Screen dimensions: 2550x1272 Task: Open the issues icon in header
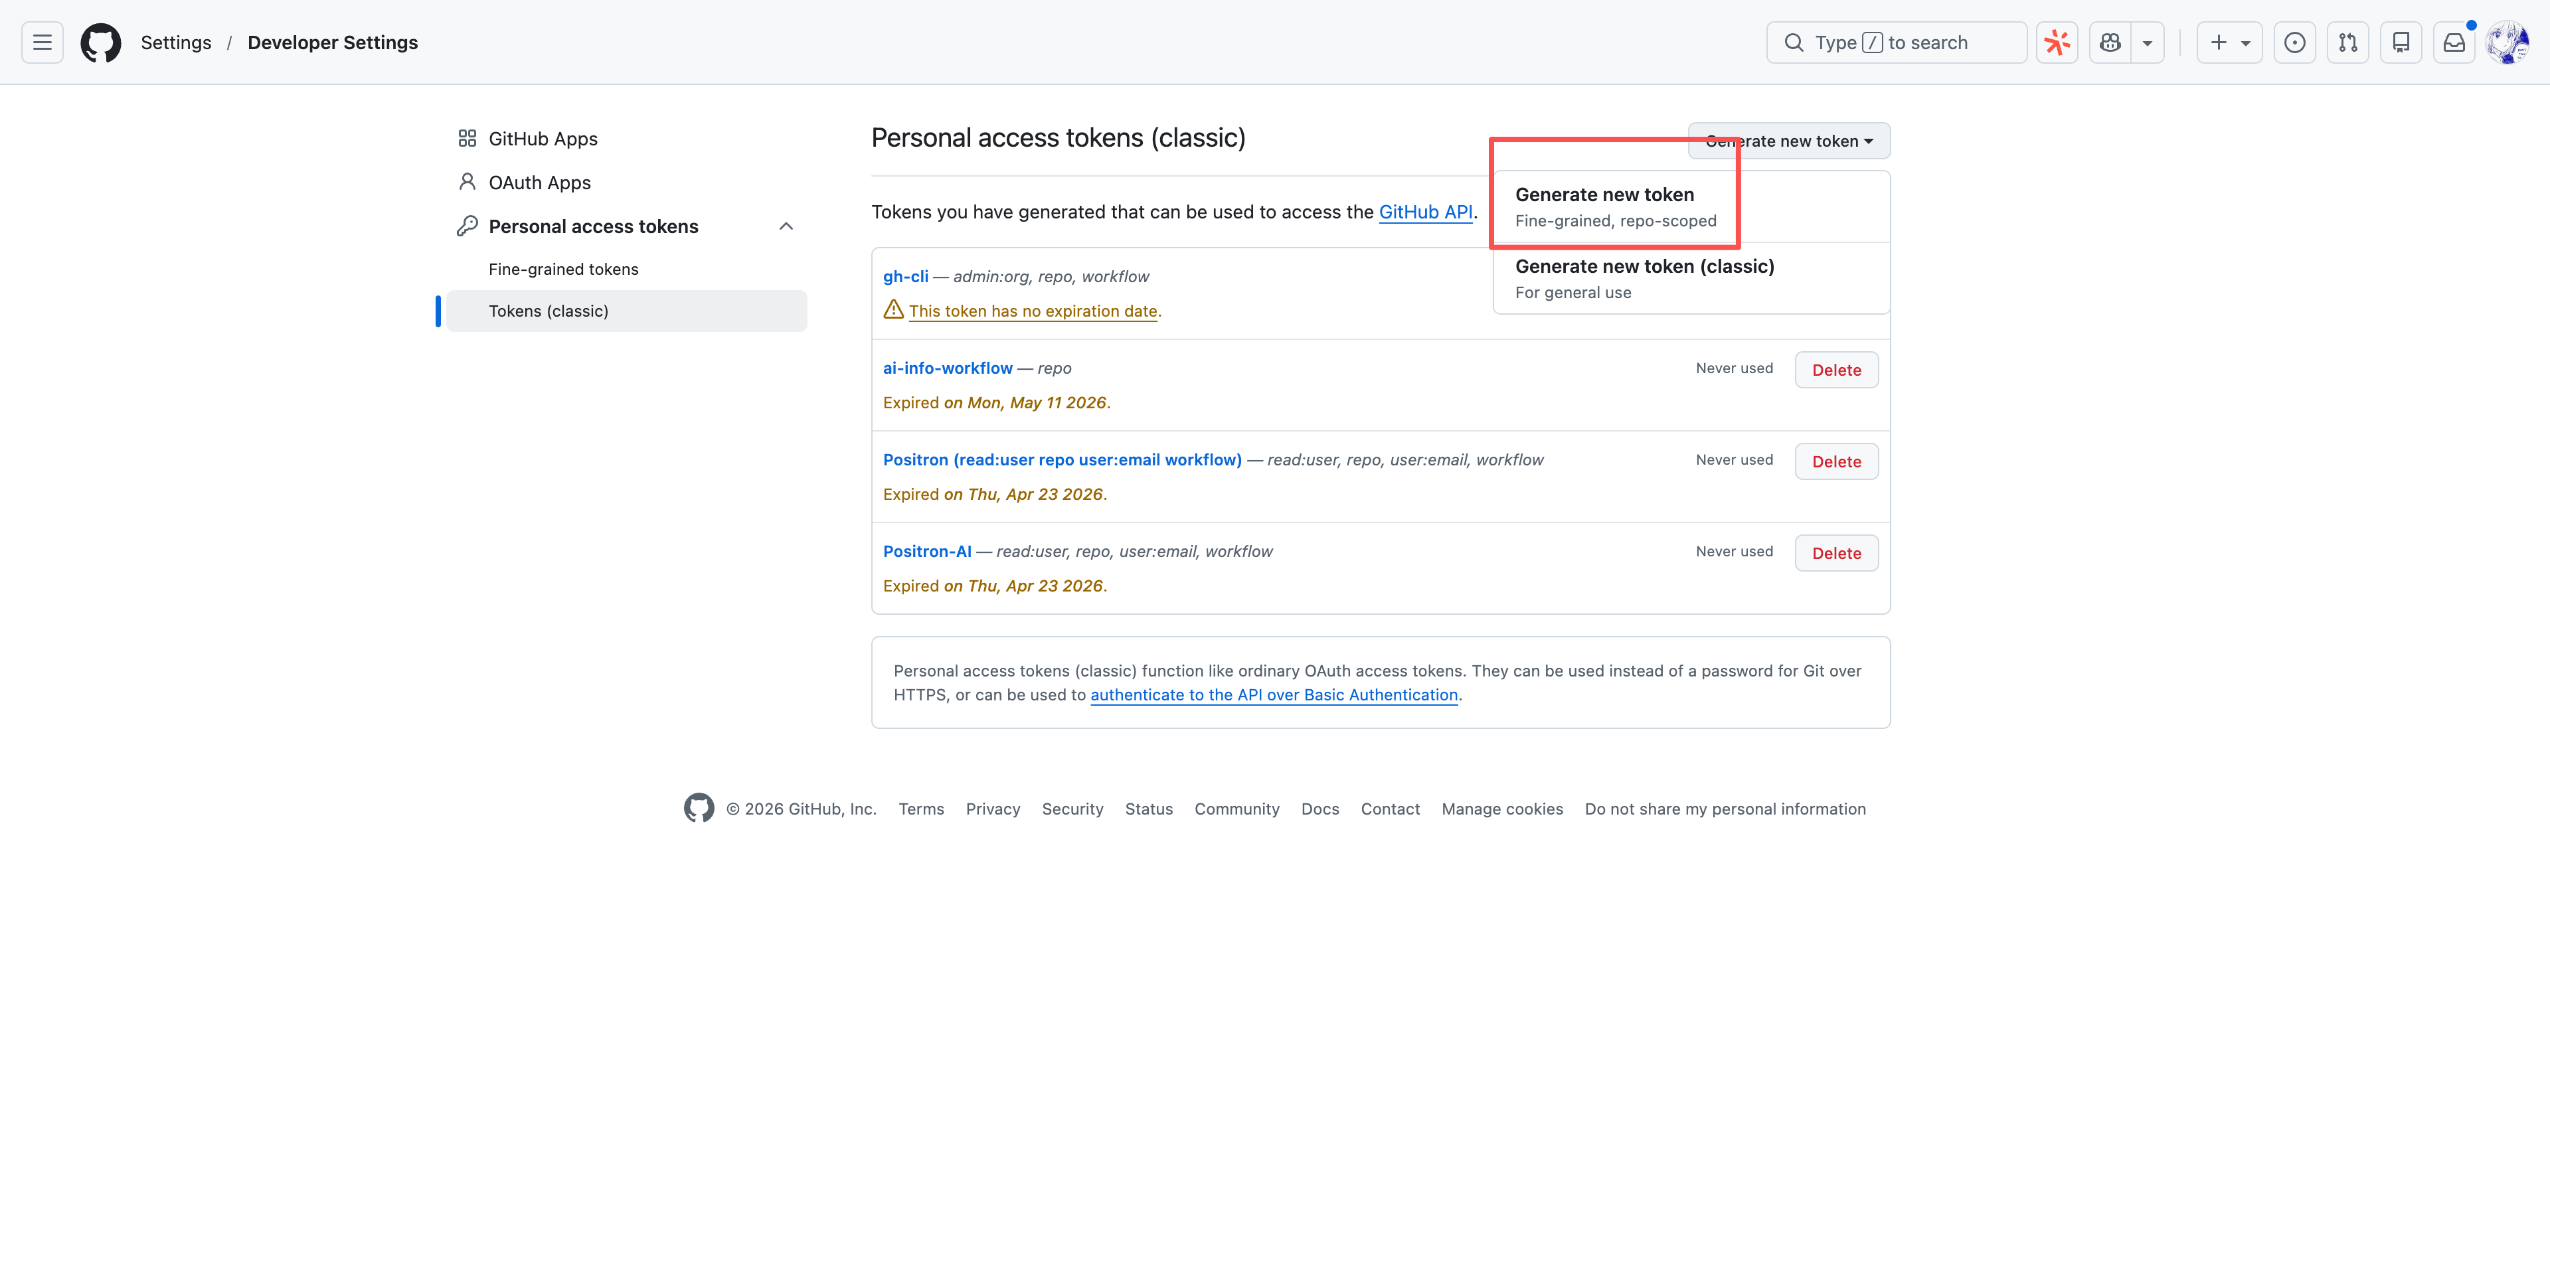(2294, 42)
